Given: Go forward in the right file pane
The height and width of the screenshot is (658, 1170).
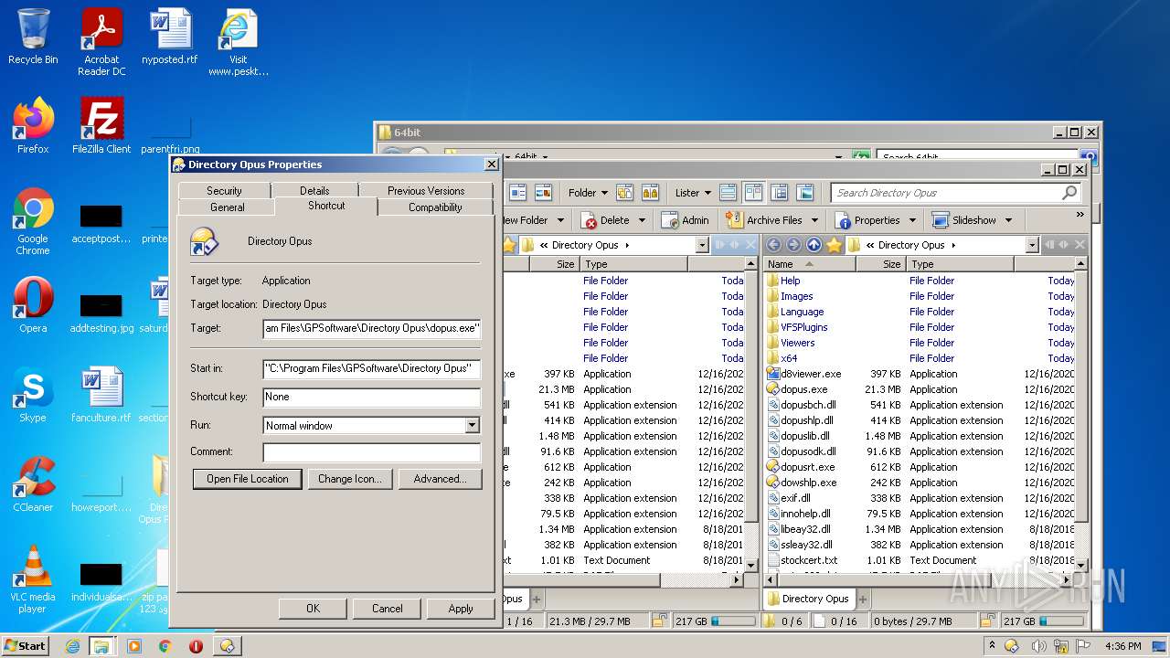Looking at the screenshot, I should click(793, 245).
